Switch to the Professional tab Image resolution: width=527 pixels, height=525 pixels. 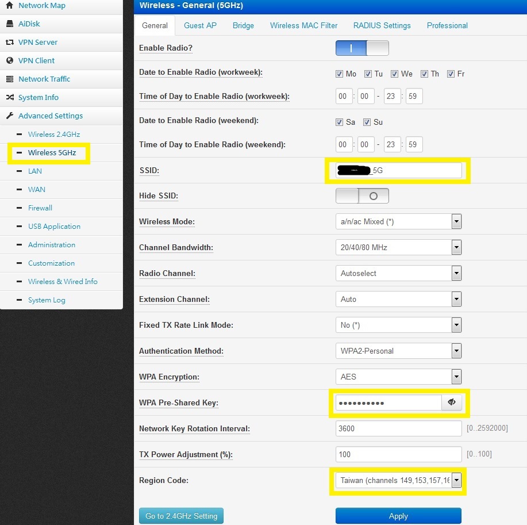[447, 25]
